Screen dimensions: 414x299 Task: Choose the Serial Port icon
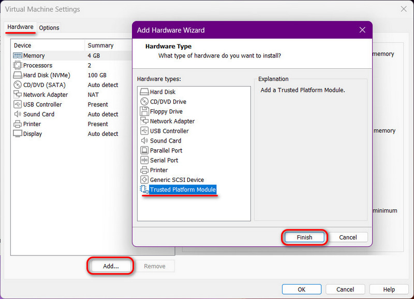(x=144, y=160)
